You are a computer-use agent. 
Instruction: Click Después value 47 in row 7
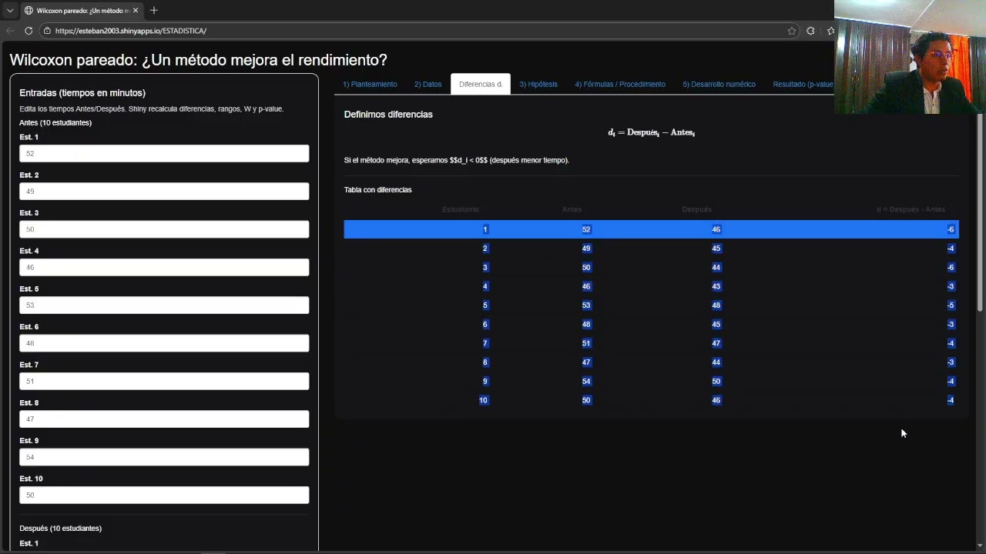[x=716, y=343]
